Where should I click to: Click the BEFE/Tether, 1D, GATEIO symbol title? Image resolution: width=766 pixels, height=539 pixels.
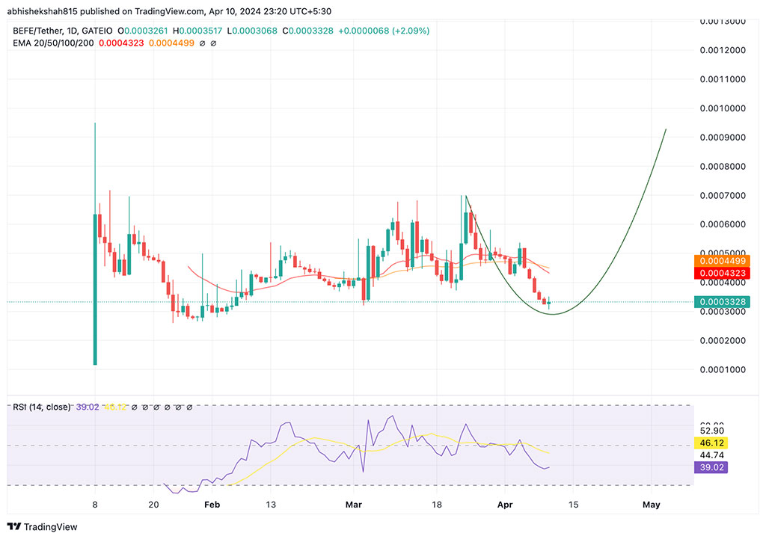coord(63,31)
